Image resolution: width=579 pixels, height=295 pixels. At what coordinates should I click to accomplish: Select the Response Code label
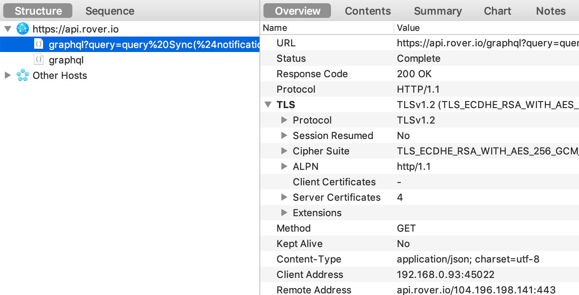coord(312,74)
